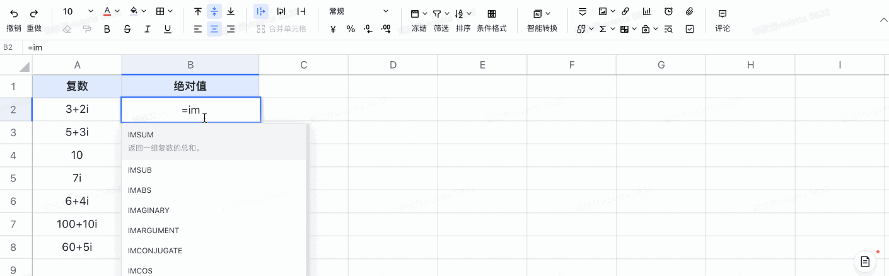Open the font size 10 dropdown
889x276 pixels.
pyautogui.click(x=78, y=11)
